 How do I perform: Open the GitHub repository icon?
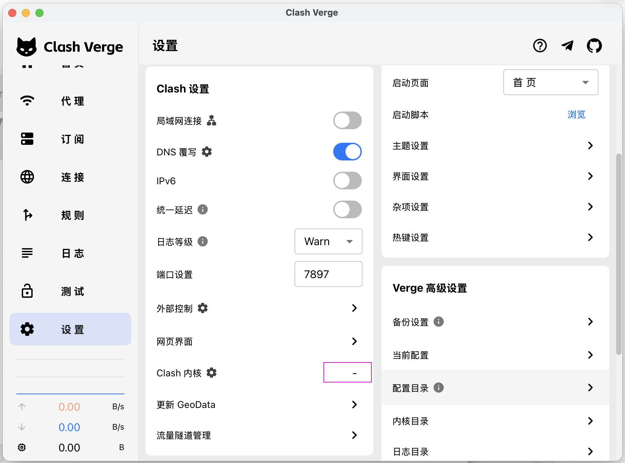pos(594,46)
